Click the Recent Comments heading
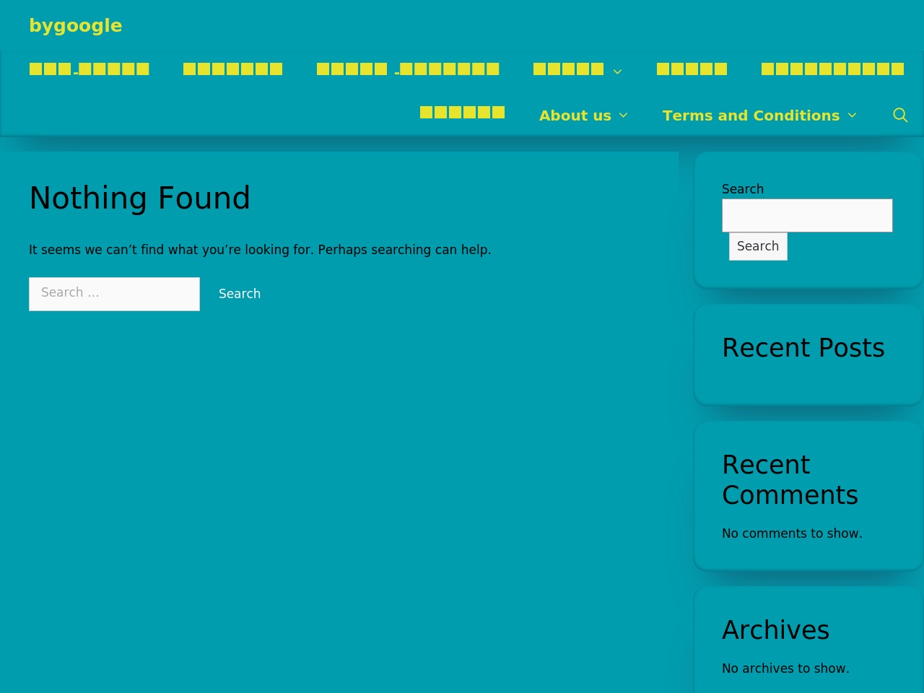This screenshot has width=924, height=693. point(790,480)
